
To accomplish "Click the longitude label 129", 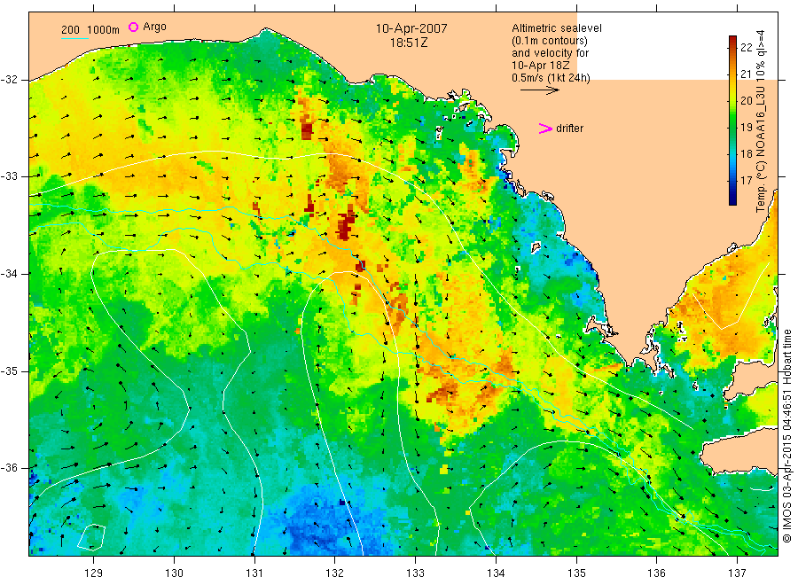I will (x=94, y=573).
